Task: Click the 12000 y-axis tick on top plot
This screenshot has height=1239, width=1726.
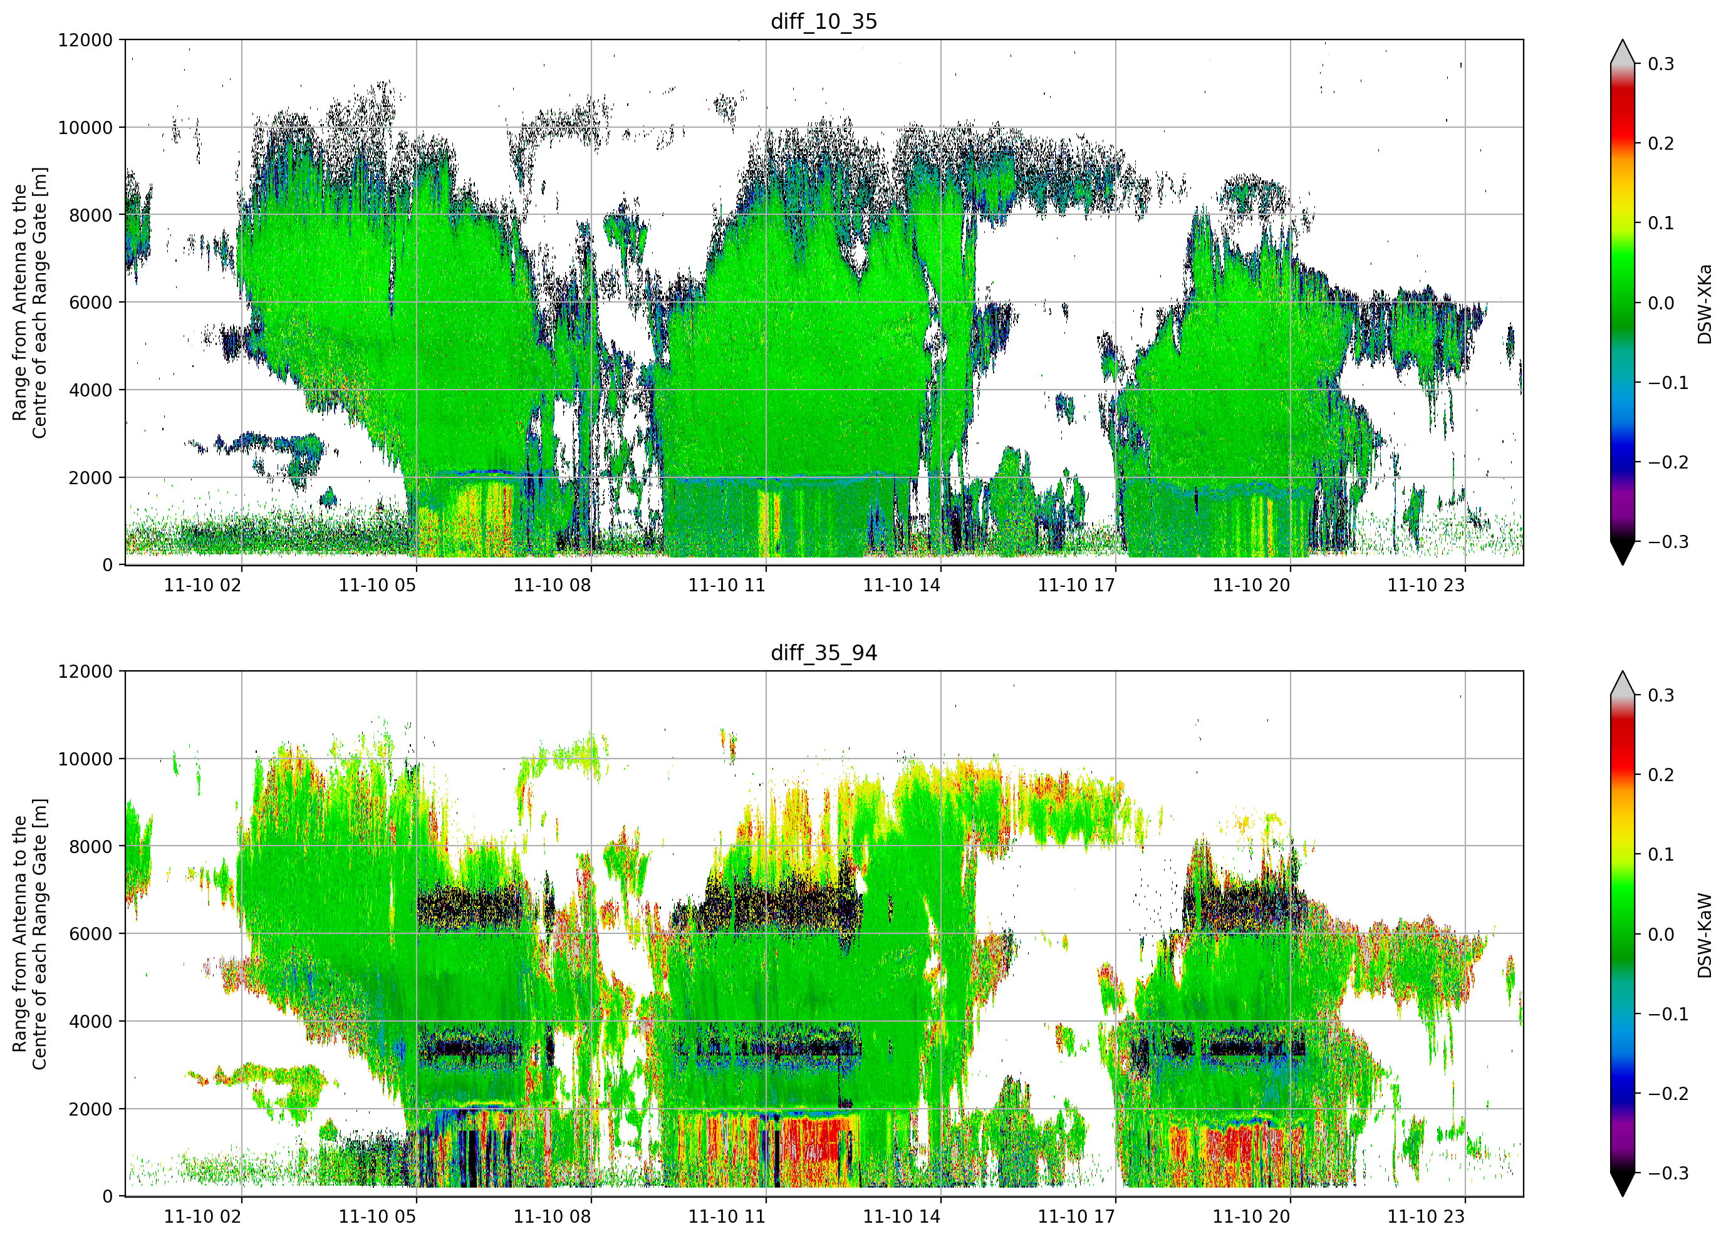Action: coord(85,40)
